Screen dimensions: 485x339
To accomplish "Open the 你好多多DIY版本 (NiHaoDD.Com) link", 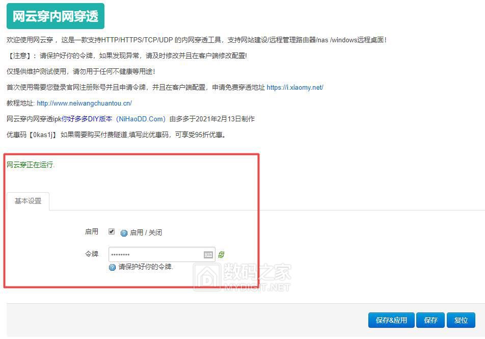I will click(x=114, y=119).
